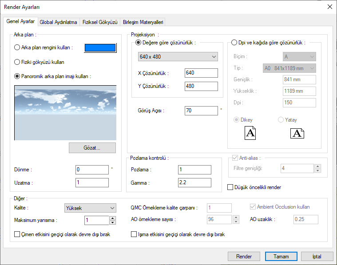Switch to the Global Aydınlatma tab
The height and width of the screenshot is (265, 337).
point(58,22)
